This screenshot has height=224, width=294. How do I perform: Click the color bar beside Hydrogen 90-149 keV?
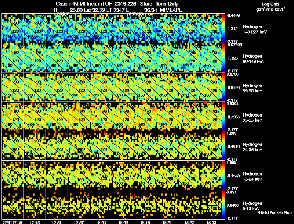pyautogui.click(x=223, y=57)
